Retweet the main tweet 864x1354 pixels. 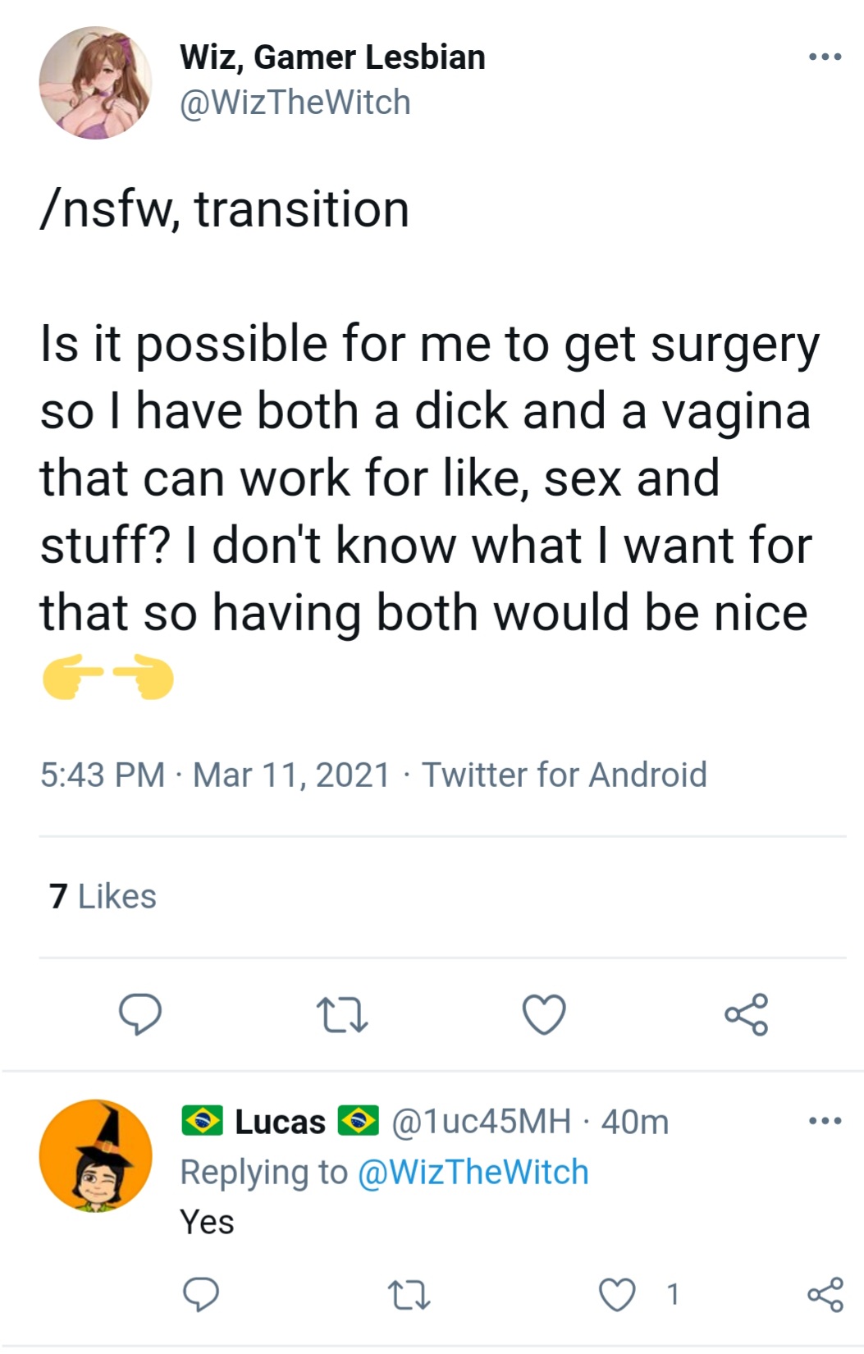click(342, 1014)
